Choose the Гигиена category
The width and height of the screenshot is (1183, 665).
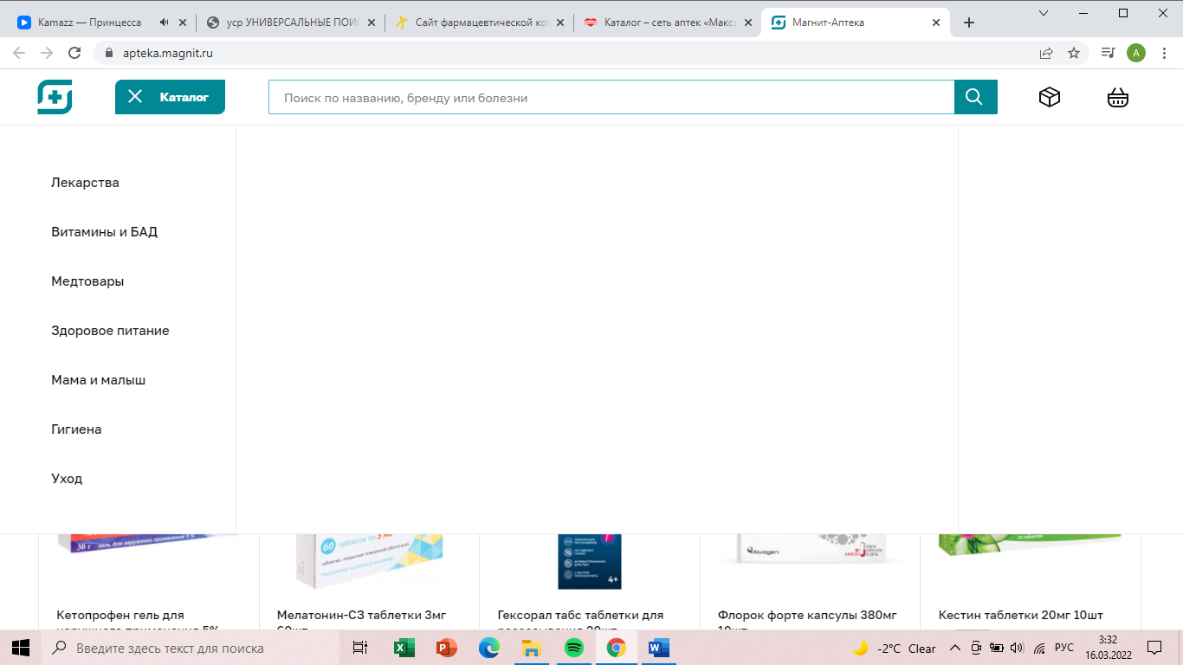coord(76,429)
